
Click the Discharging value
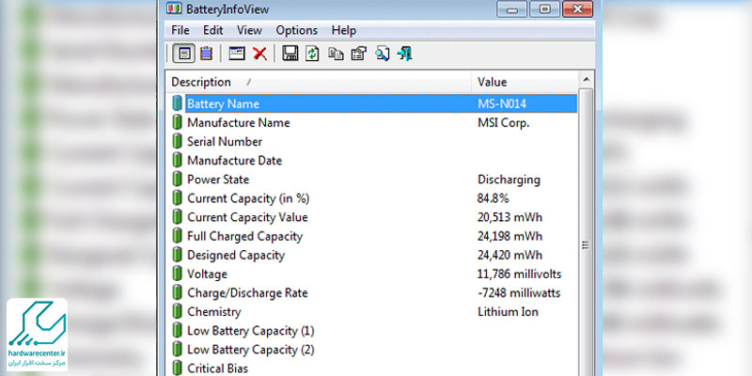509,180
